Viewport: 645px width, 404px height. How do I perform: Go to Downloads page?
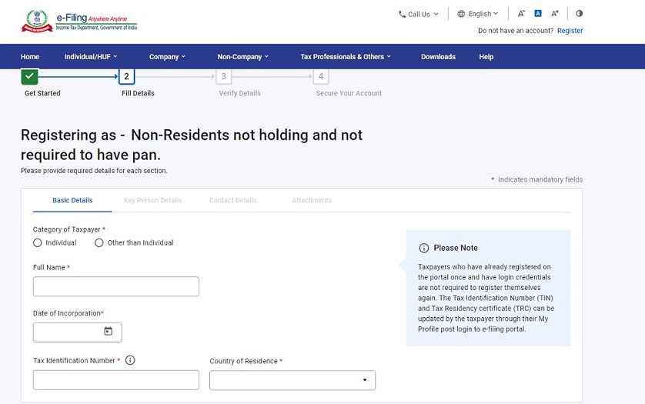click(x=438, y=57)
